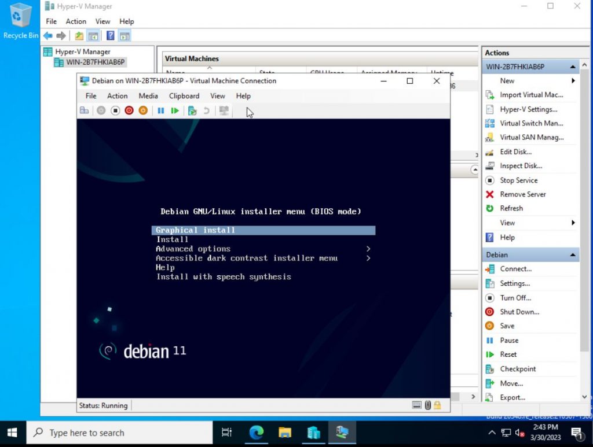
Task: Click the Turn Off VM toolbar icon
Action: [x=115, y=110]
